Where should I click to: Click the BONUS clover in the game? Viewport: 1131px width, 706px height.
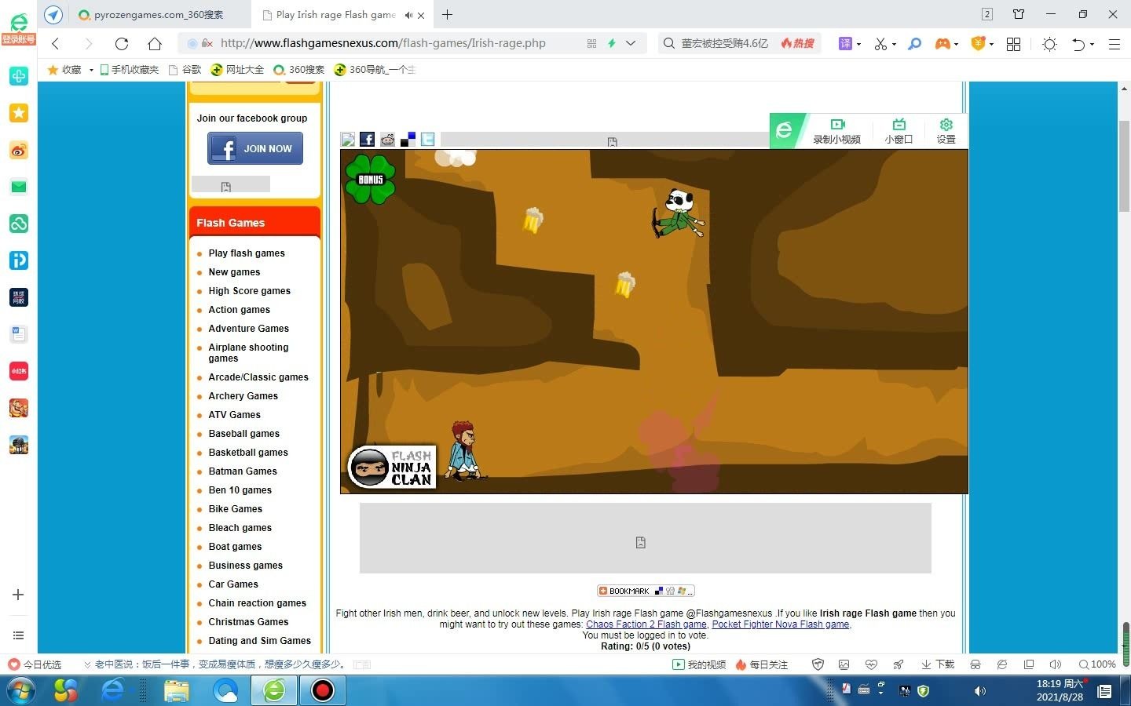point(370,179)
